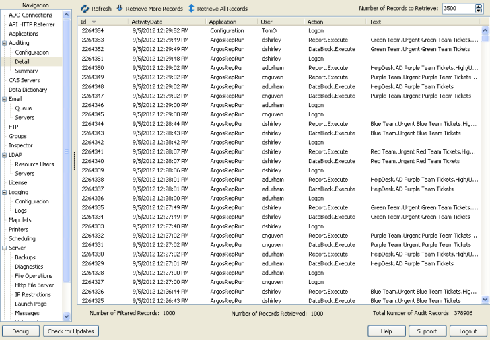Image resolution: width=490 pixels, height=340 pixels.
Task: Open License in navigation tree
Action: (17, 183)
